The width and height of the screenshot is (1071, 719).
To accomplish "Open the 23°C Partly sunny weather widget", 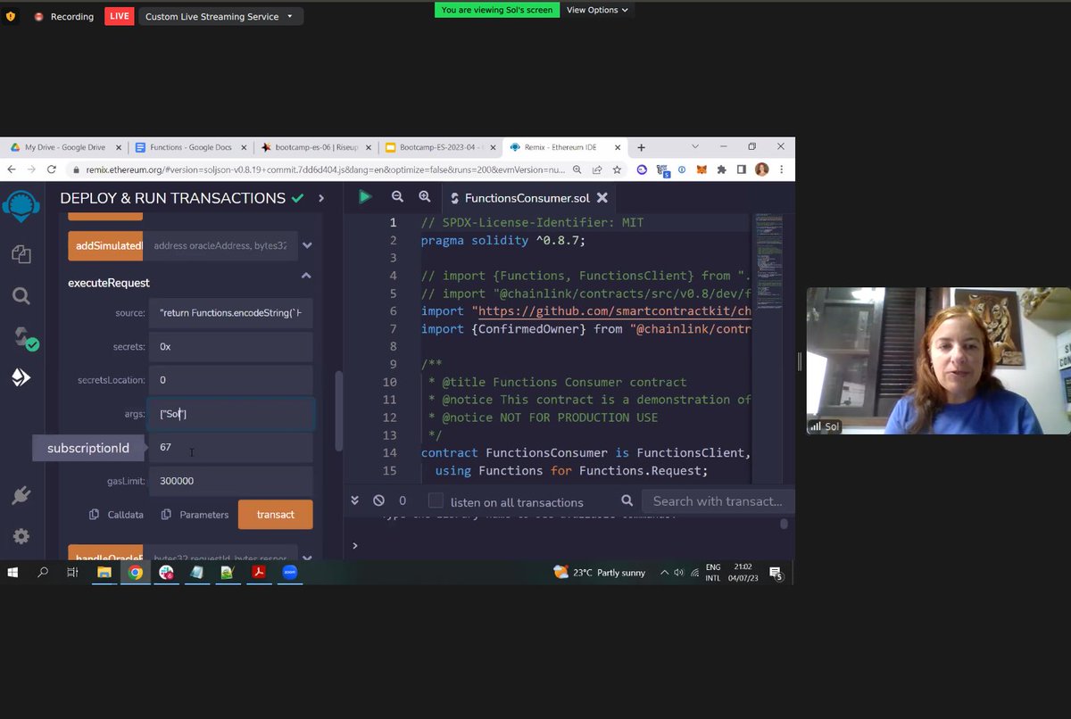I will pyautogui.click(x=600, y=573).
